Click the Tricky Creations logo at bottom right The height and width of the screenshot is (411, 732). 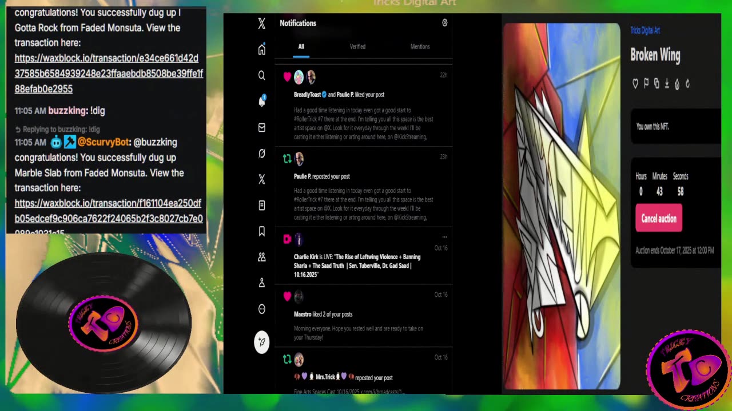689,370
